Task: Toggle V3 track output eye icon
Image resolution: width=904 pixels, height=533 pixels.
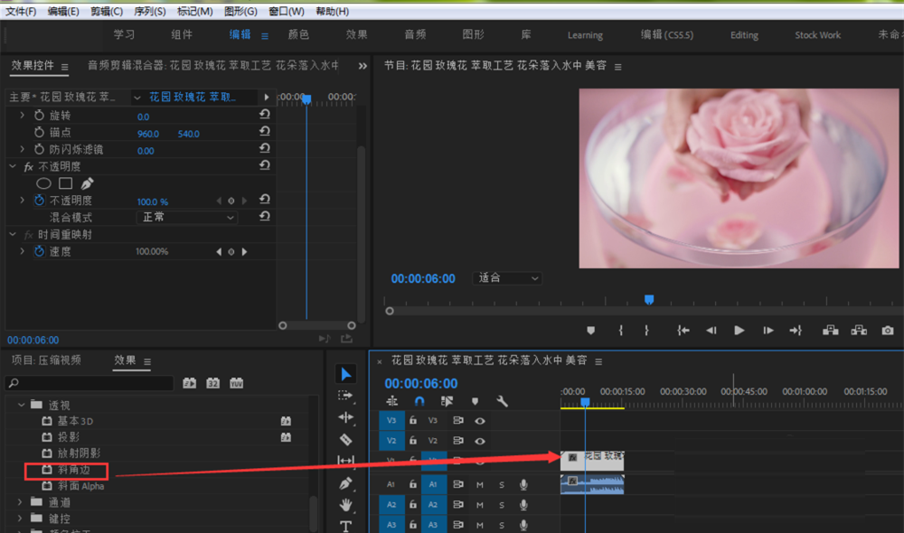Action: [x=480, y=420]
